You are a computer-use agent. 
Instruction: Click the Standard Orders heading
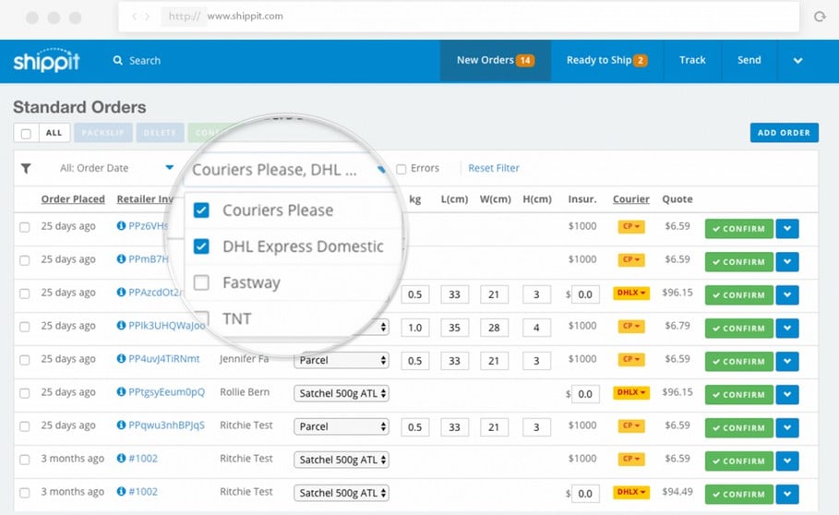[x=79, y=107]
